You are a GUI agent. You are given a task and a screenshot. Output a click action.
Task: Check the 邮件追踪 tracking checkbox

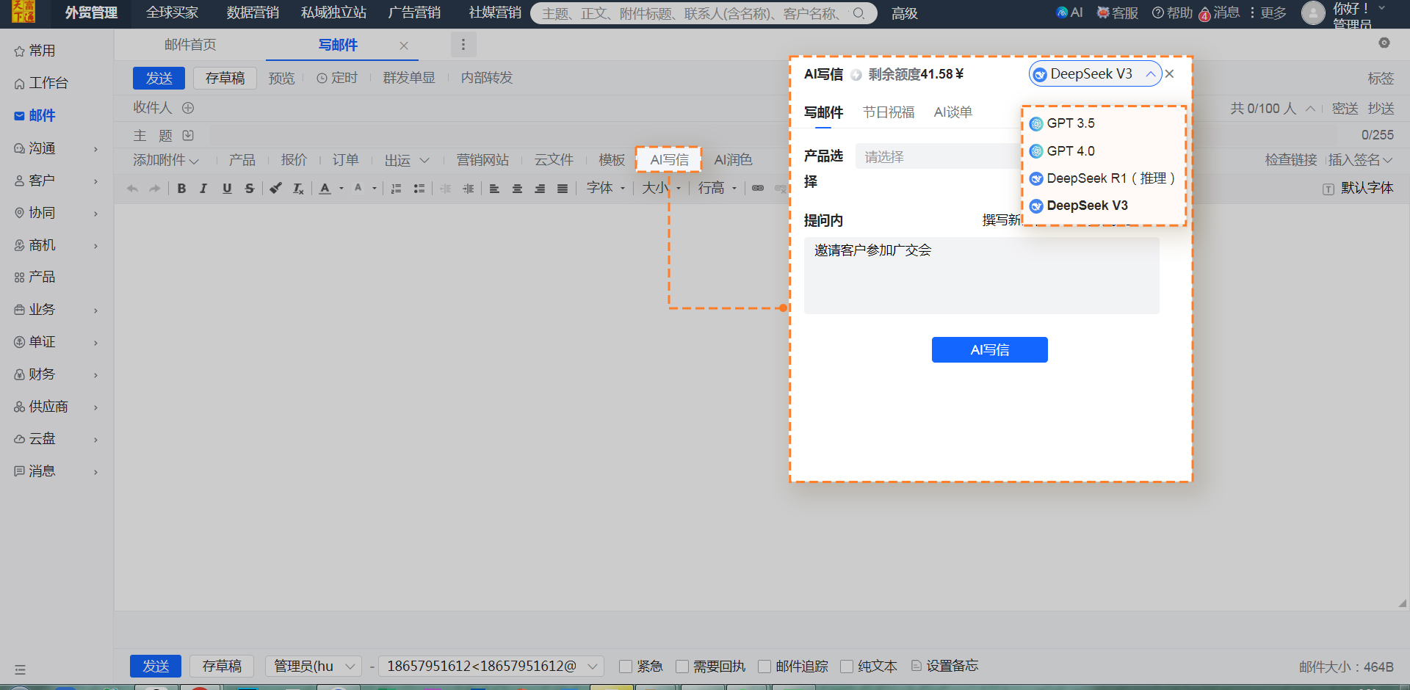764,667
